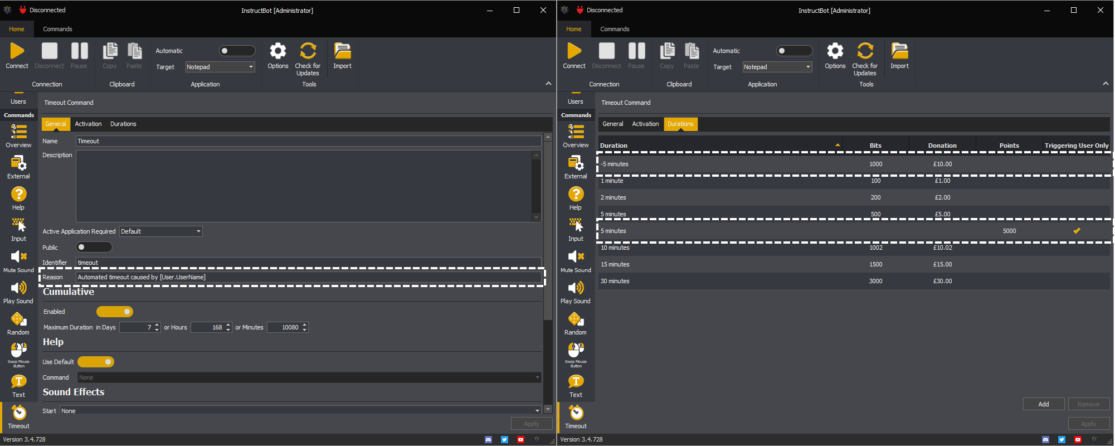The height and width of the screenshot is (446, 1115).
Task: Click the Name field containing Timeout
Action: tap(308, 141)
